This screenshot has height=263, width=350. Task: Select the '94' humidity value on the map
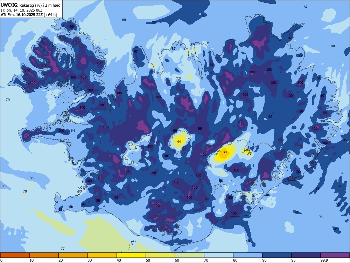(x=268, y=195)
